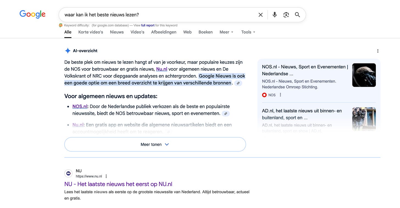This screenshot has width=400, height=208.
Task: Clear the search query with X icon
Action: (x=261, y=15)
